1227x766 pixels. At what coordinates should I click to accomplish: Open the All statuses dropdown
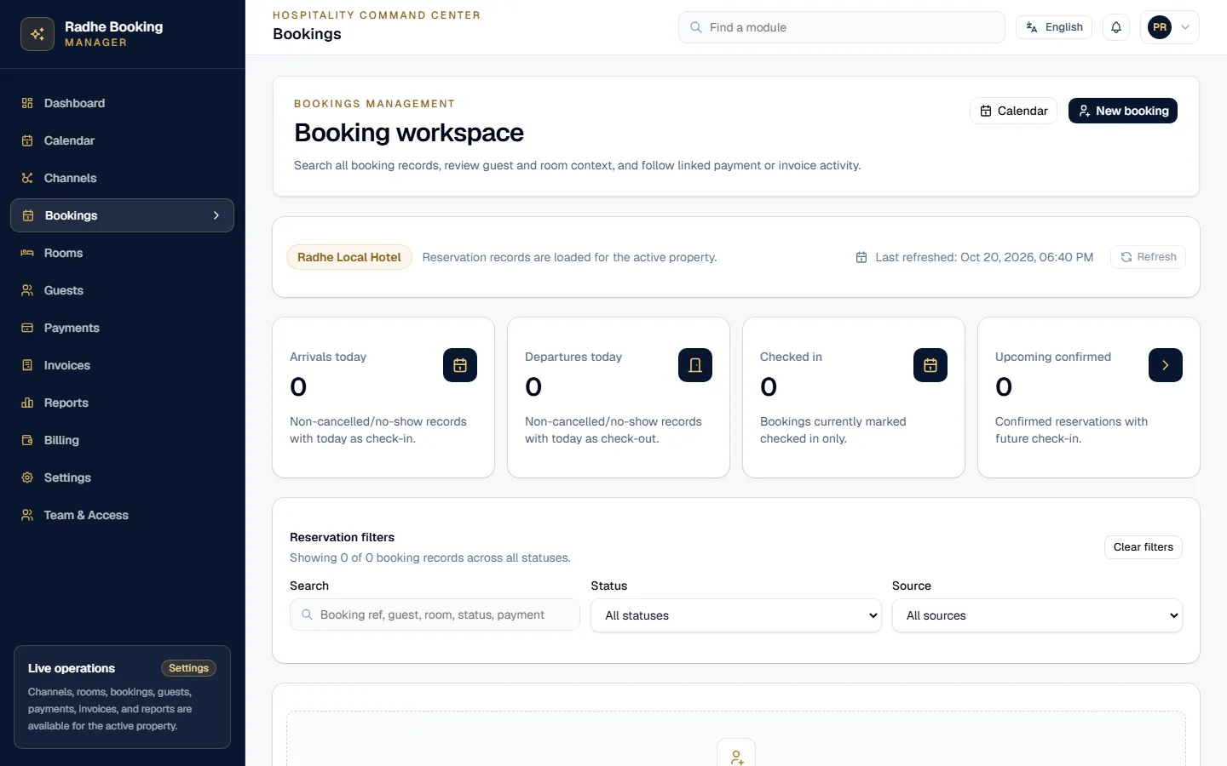click(736, 615)
